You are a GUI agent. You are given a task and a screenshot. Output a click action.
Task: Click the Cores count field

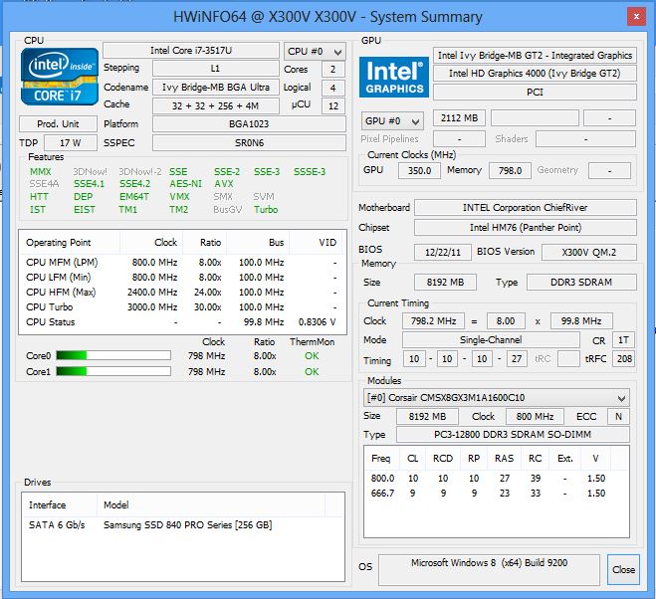(333, 69)
